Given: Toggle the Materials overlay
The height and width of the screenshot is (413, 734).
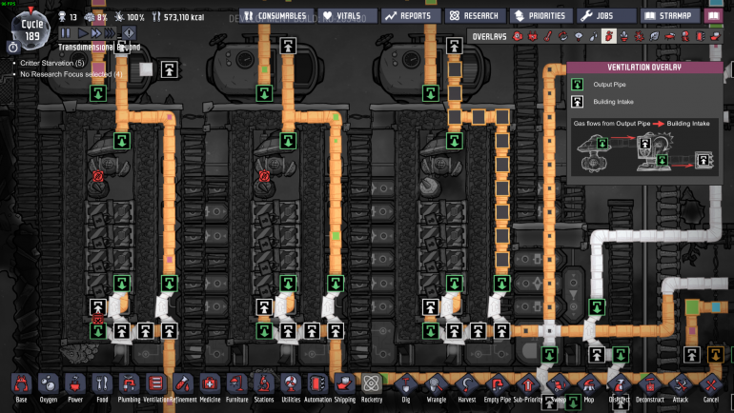Looking at the screenshot, I should [563, 36].
